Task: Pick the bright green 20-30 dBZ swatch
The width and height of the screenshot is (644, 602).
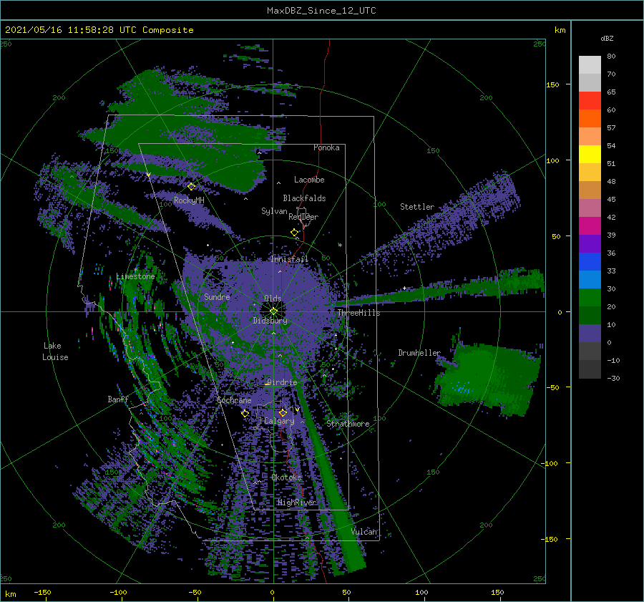Action: 590,297
